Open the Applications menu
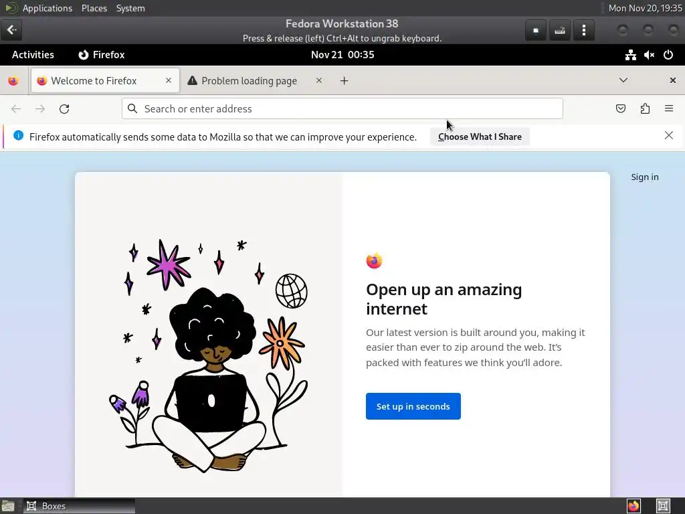 (47, 8)
